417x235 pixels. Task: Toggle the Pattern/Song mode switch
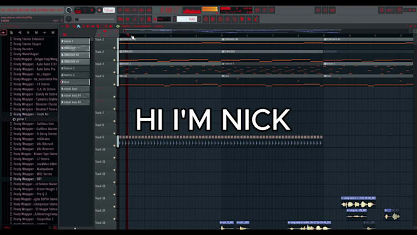click(x=78, y=10)
